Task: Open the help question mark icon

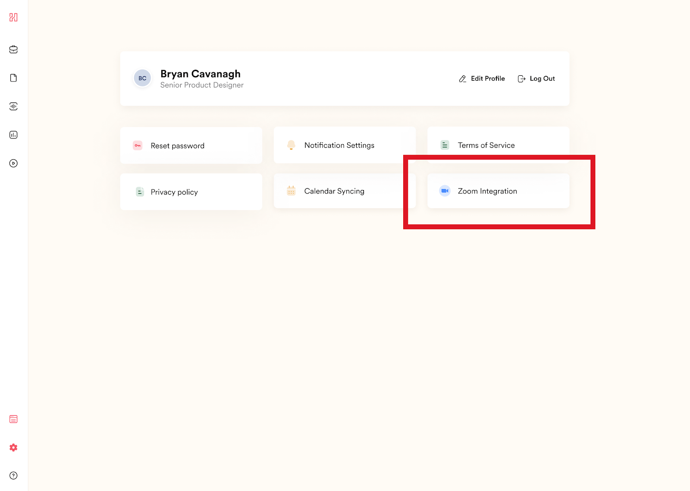Action: coord(13,475)
